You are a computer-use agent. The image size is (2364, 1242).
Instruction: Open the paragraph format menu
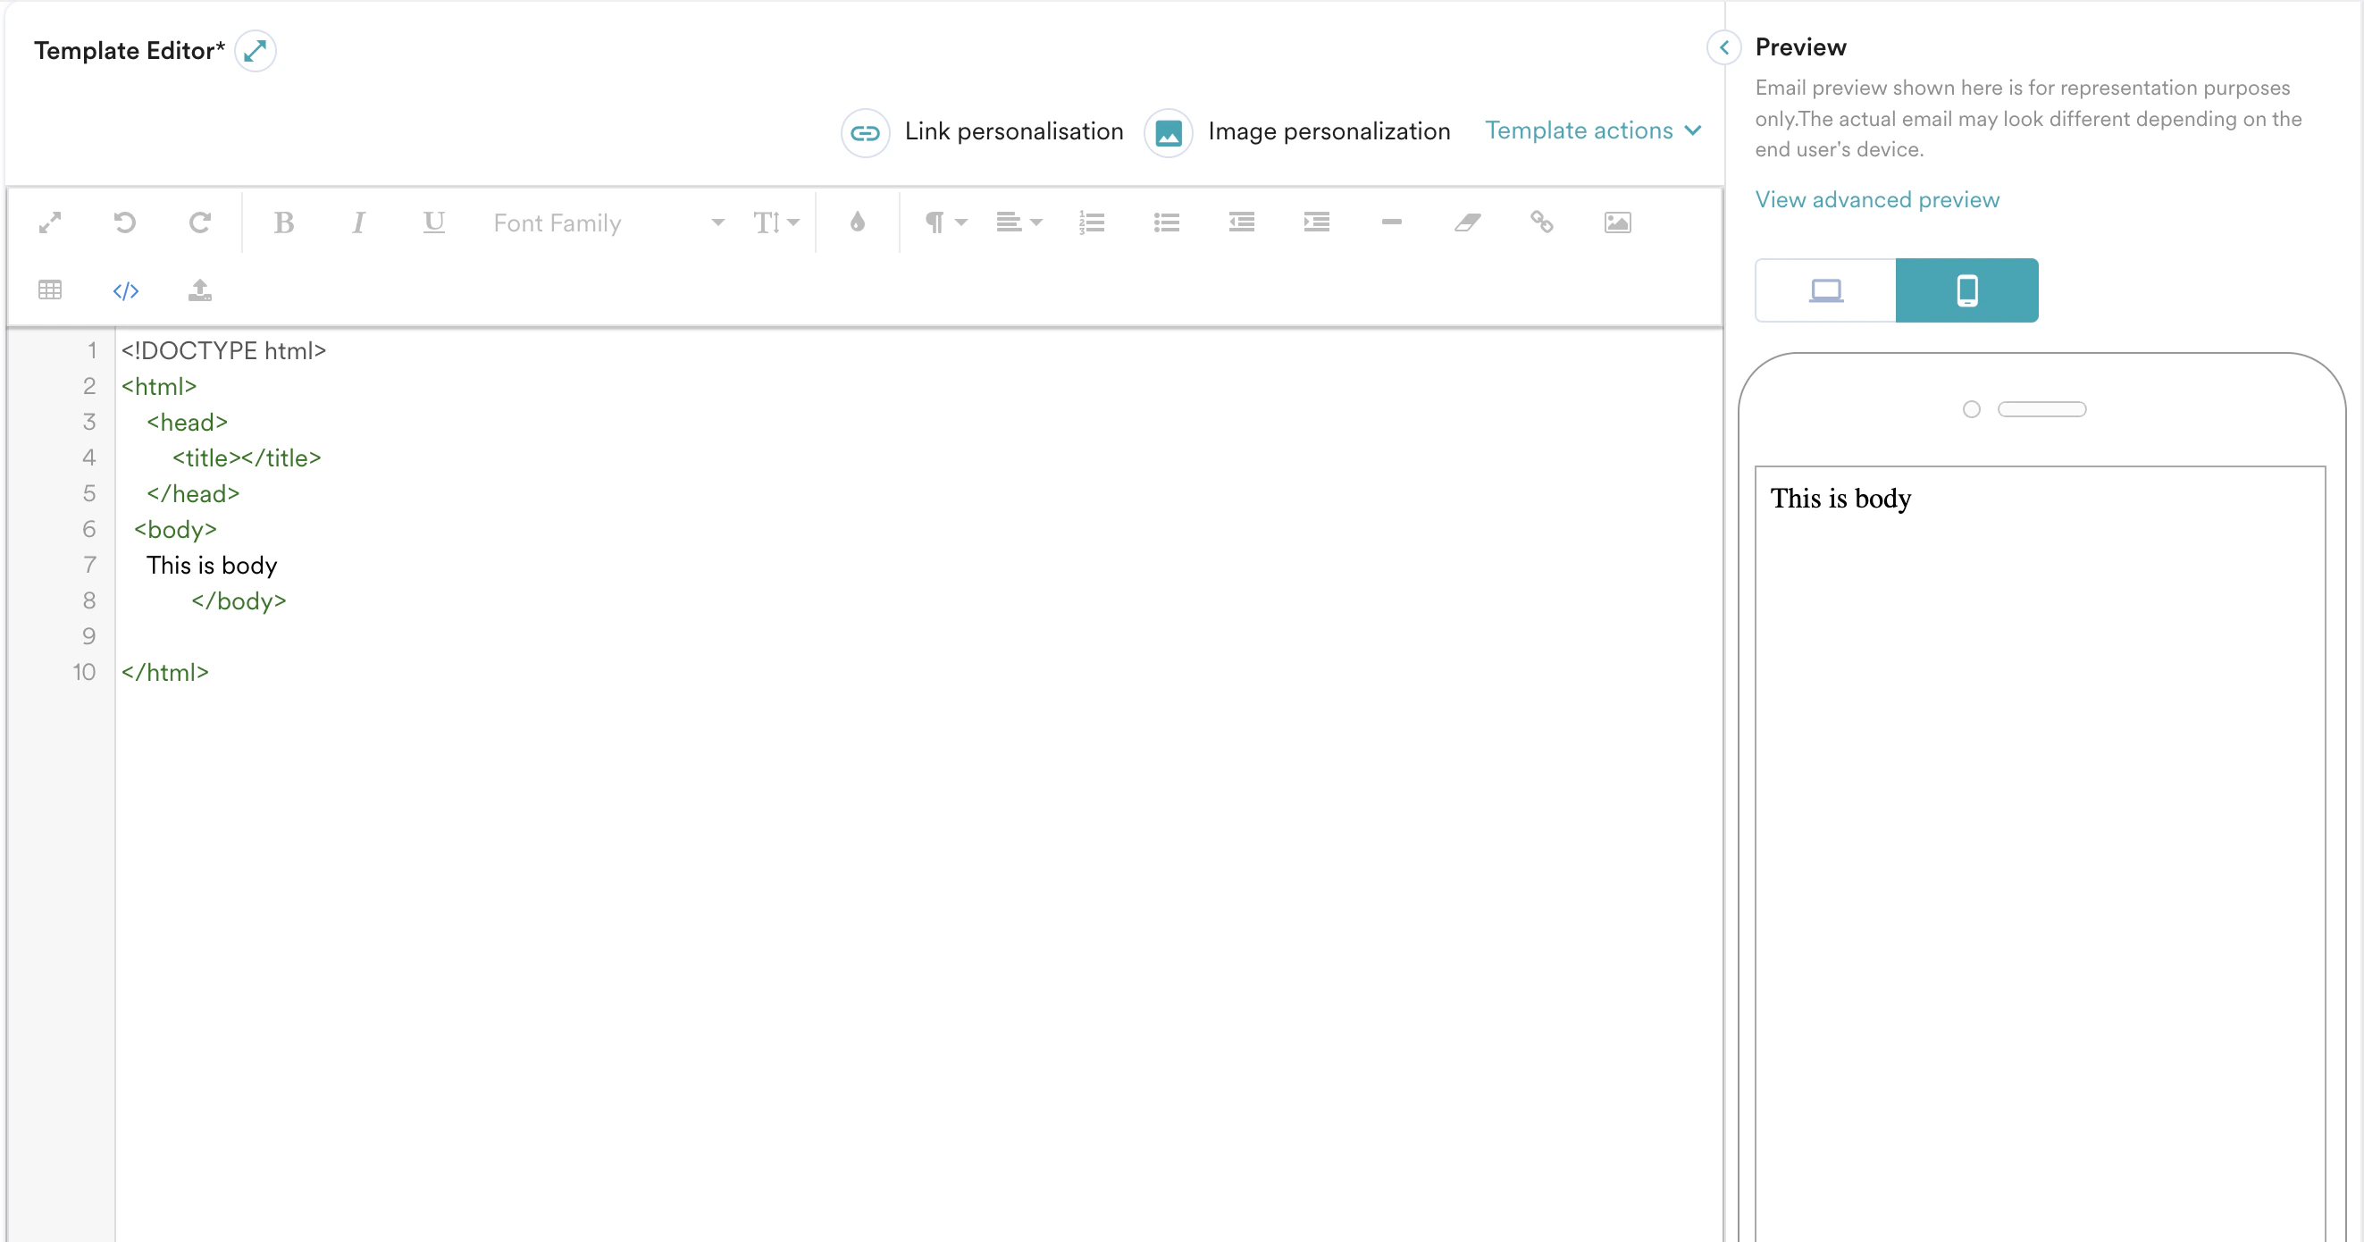[944, 222]
